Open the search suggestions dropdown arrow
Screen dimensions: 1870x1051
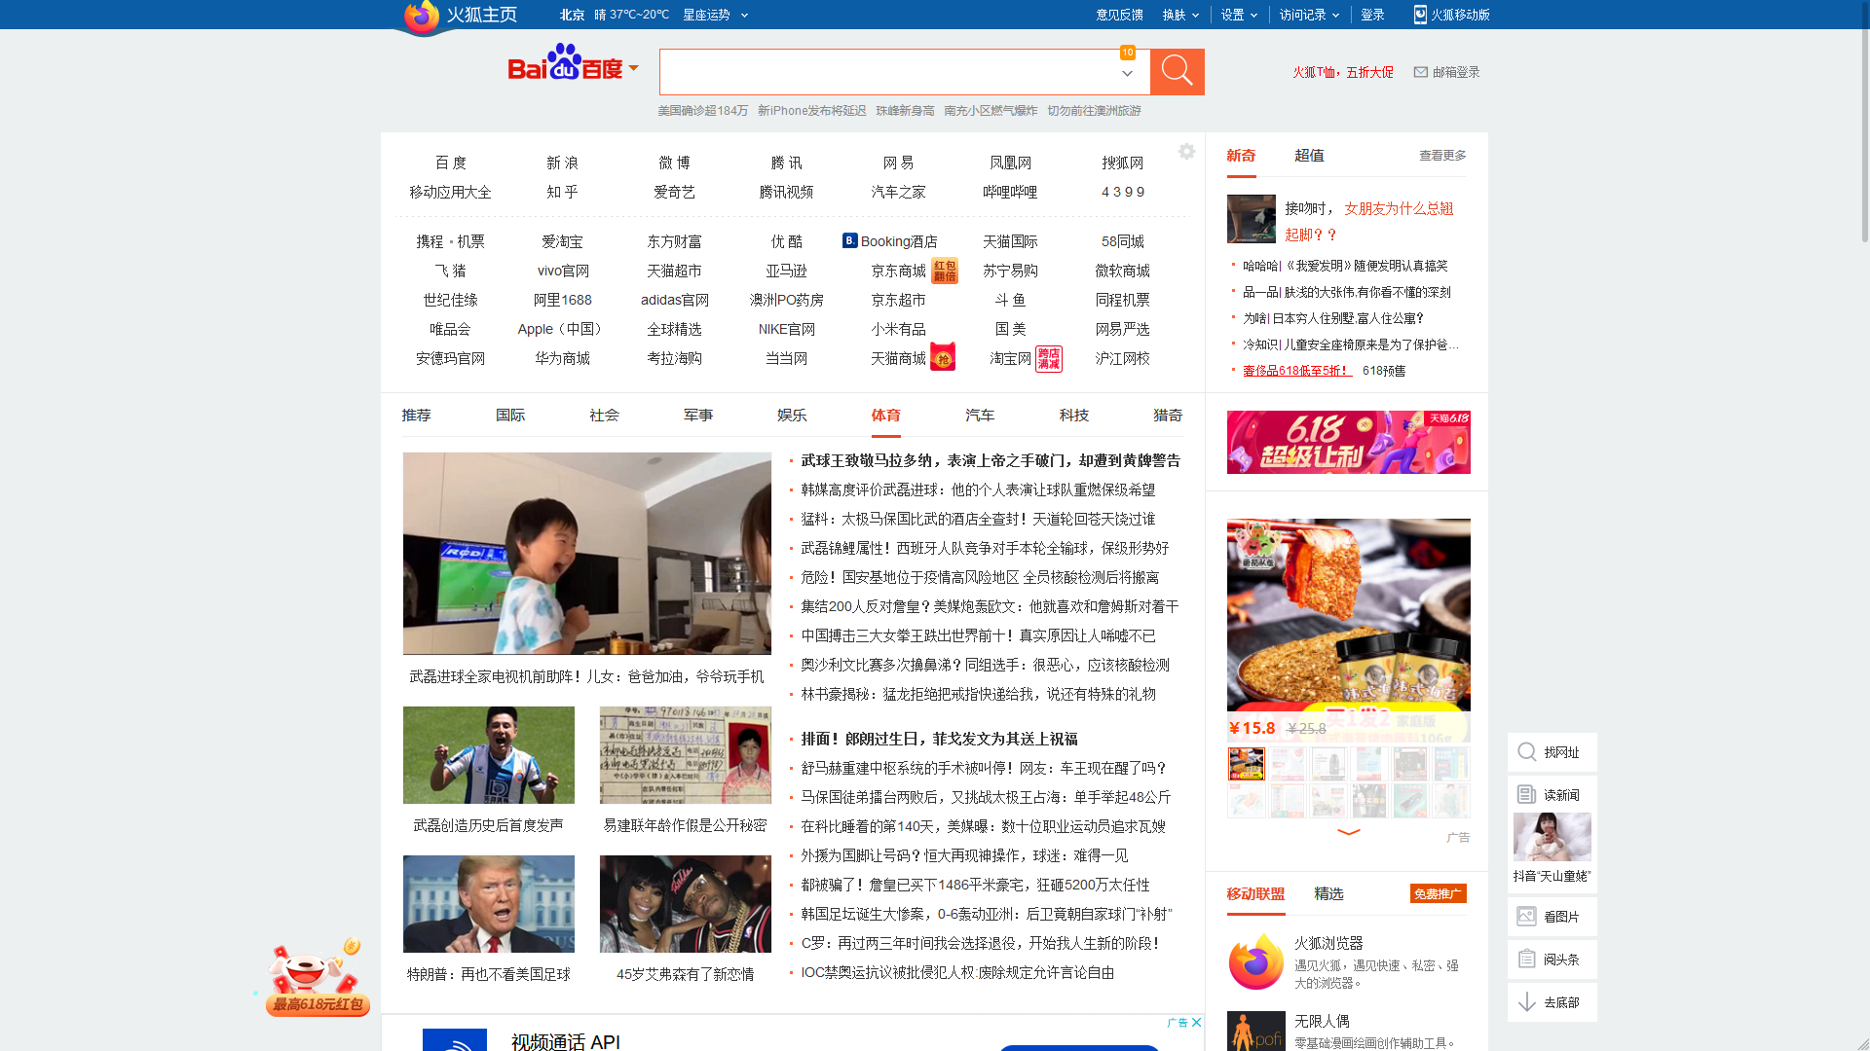[x=1127, y=74]
